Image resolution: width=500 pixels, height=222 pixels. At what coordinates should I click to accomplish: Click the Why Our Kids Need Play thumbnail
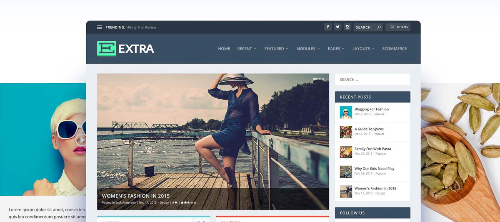pyautogui.click(x=346, y=172)
